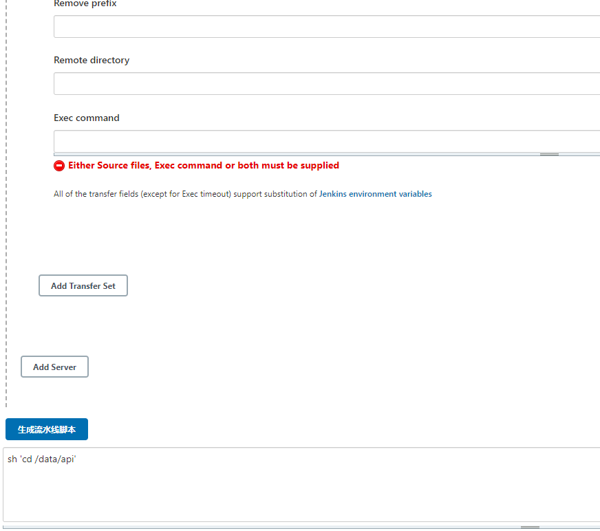Click the Remove prefix label
Image resolution: width=600 pixels, height=531 pixels.
point(85,4)
